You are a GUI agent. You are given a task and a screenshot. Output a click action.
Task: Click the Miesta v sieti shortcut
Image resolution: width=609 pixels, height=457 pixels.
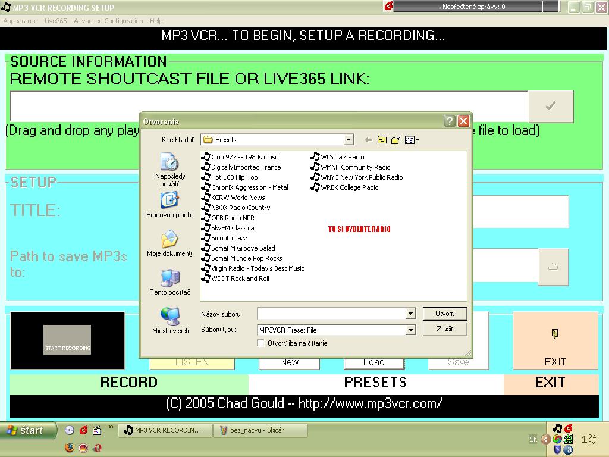(x=170, y=320)
